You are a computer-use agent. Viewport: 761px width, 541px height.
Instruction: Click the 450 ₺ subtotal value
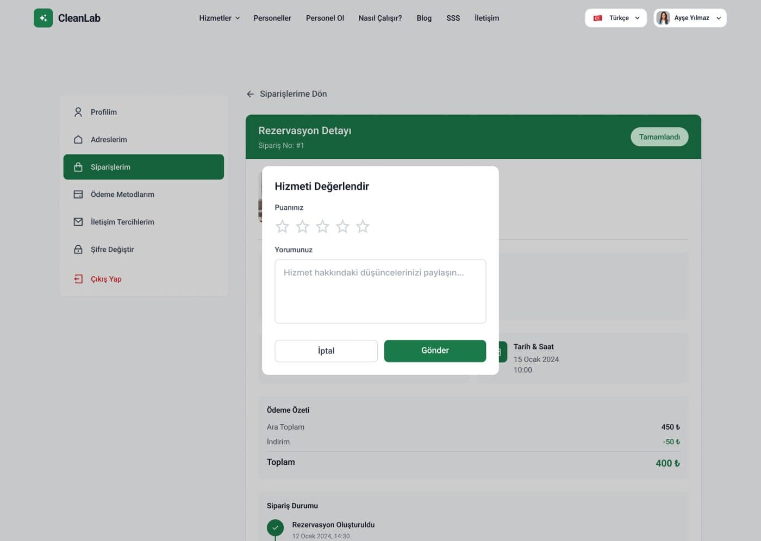(x=670, y=427)
